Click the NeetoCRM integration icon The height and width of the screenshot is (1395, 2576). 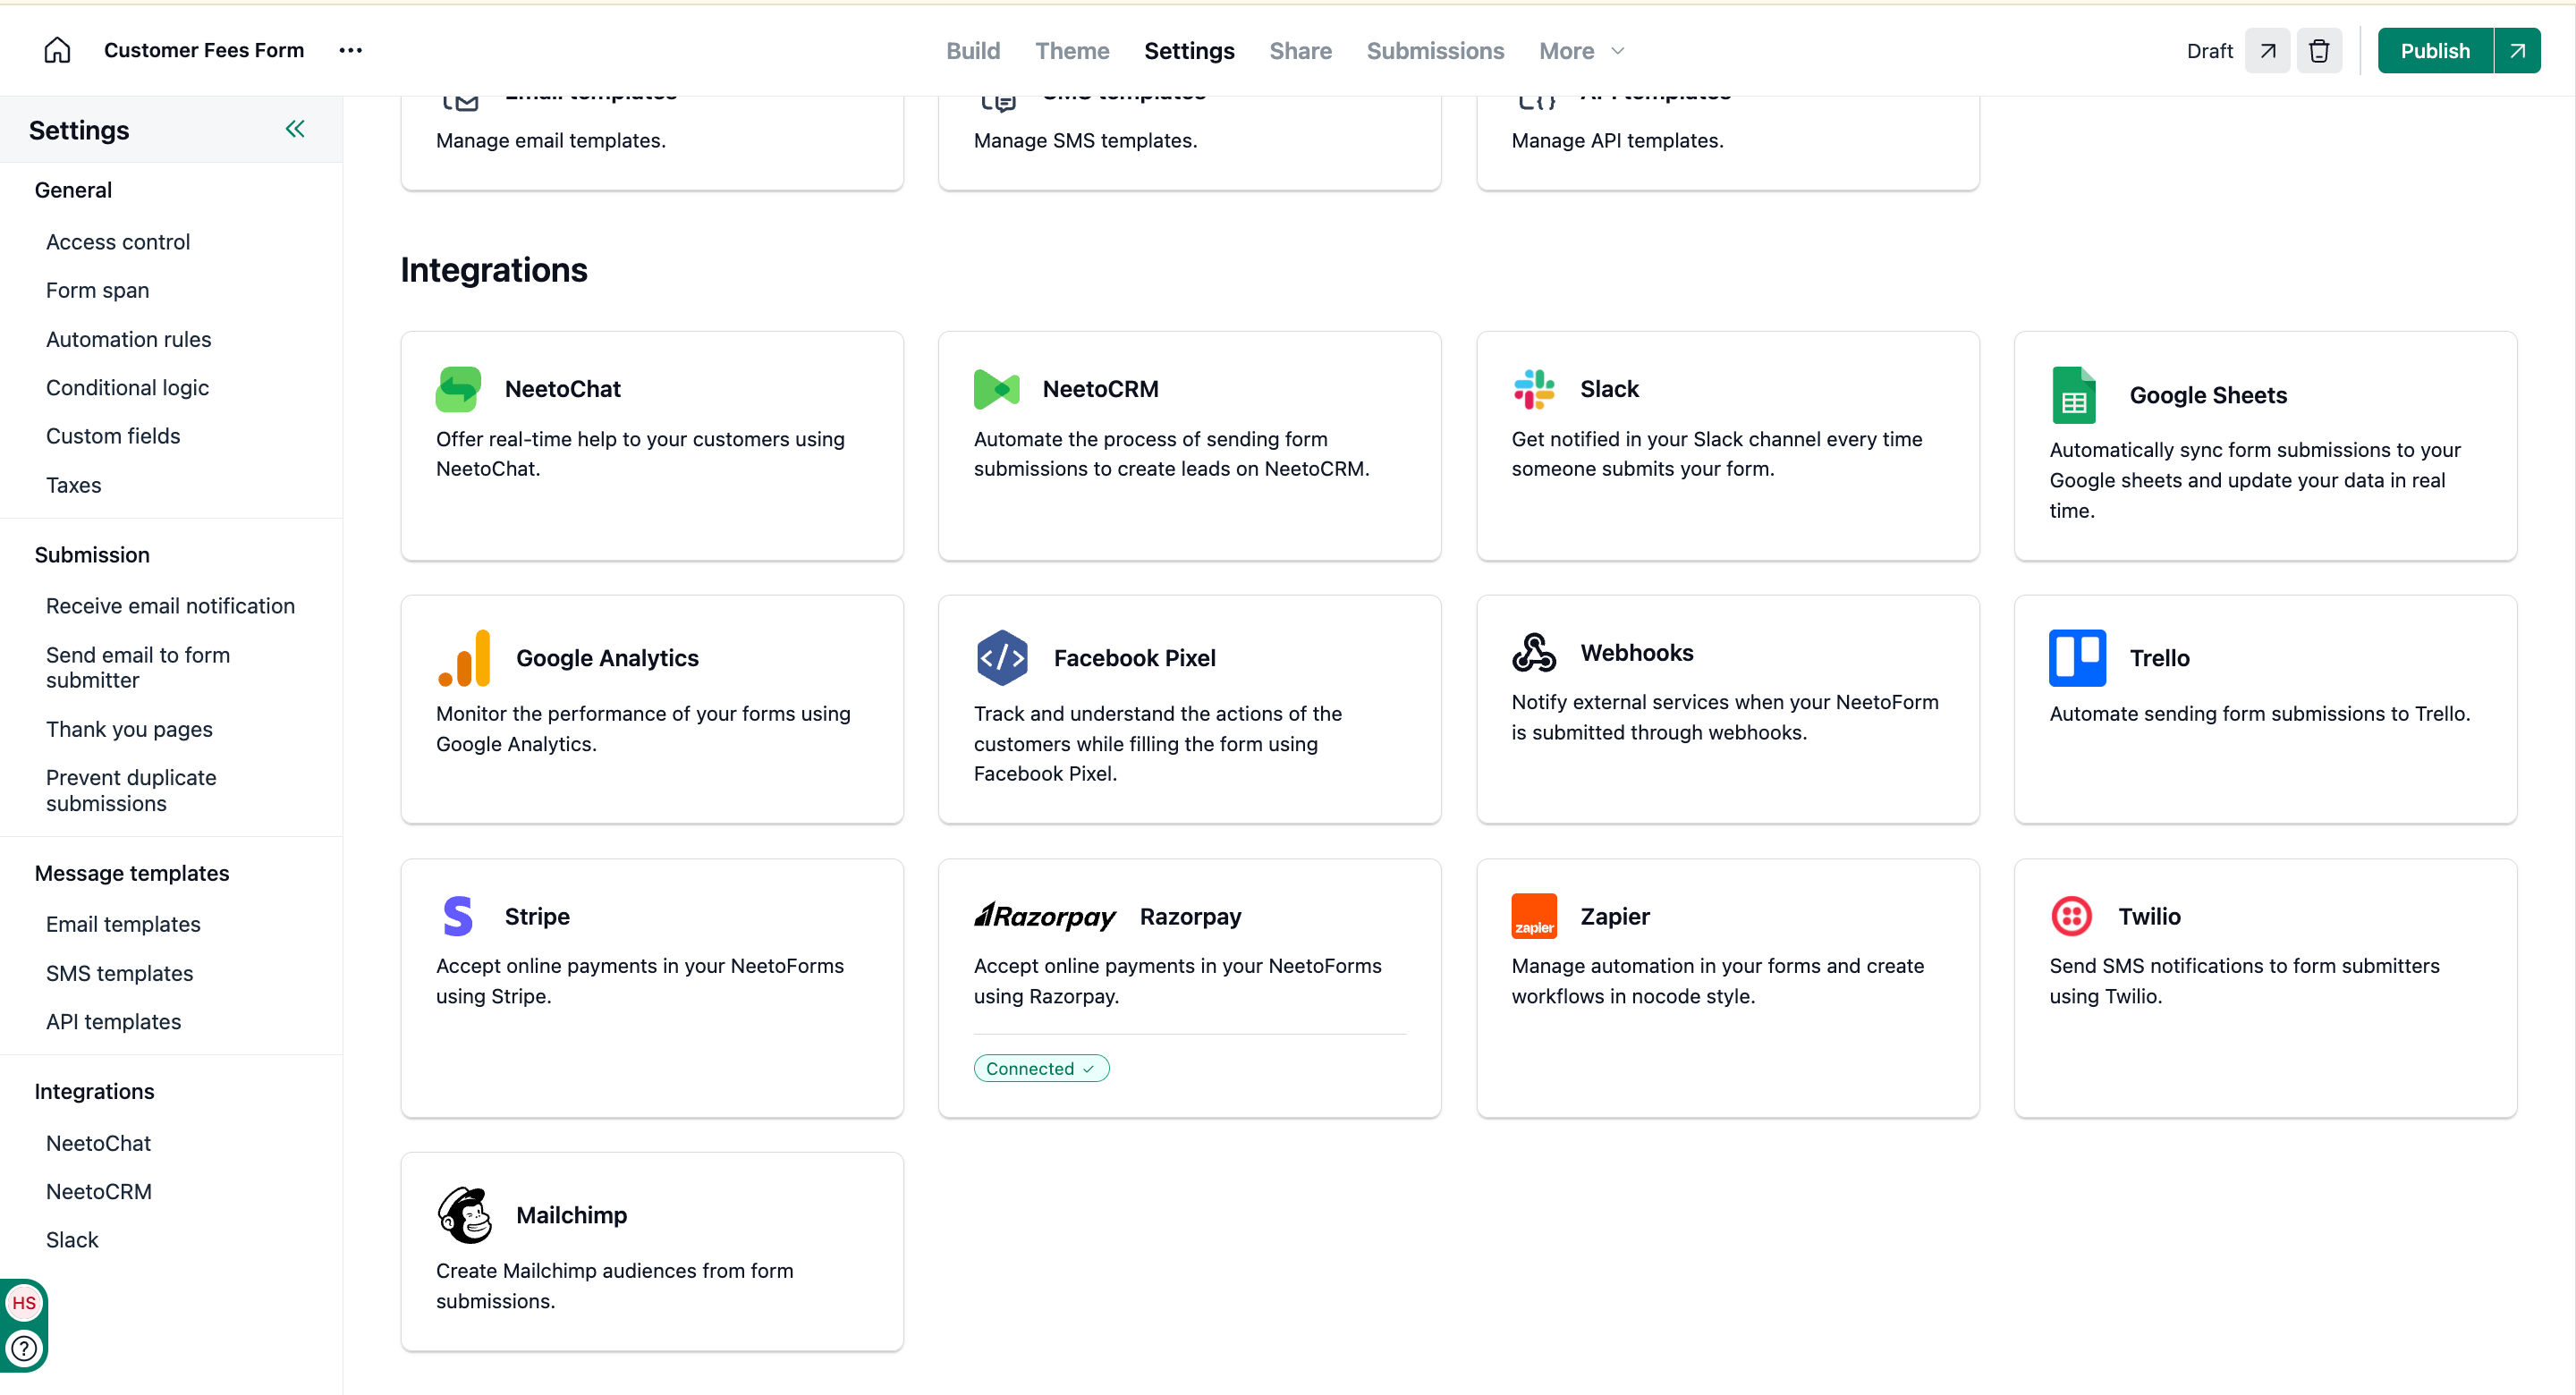tap(996, 389)
